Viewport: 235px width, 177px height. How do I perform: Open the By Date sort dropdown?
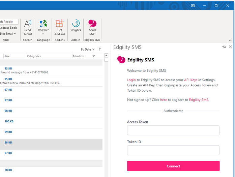[88, 49]
